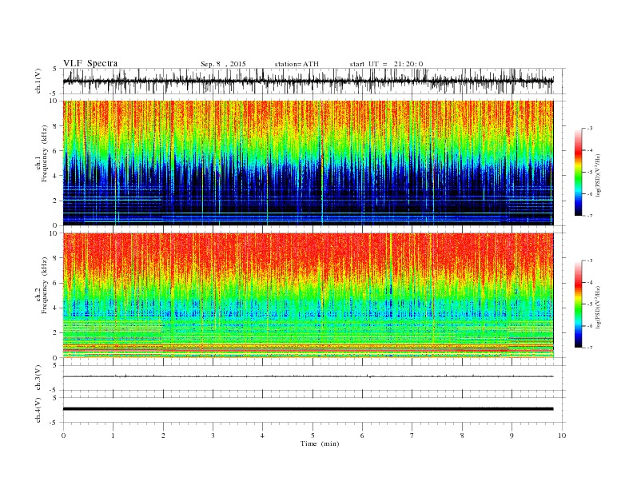The image size is (633, 489).
Task: Click inside the ch.2 frequency spectrogram
Action: pyautogui.click(x=308, y=296)
